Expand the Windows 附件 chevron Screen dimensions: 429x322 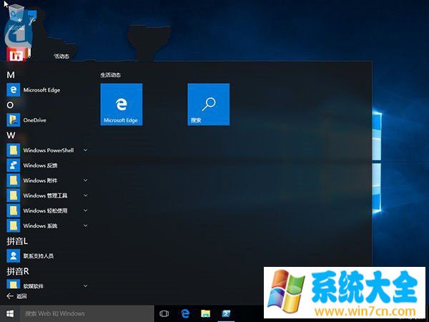(85, 180)
